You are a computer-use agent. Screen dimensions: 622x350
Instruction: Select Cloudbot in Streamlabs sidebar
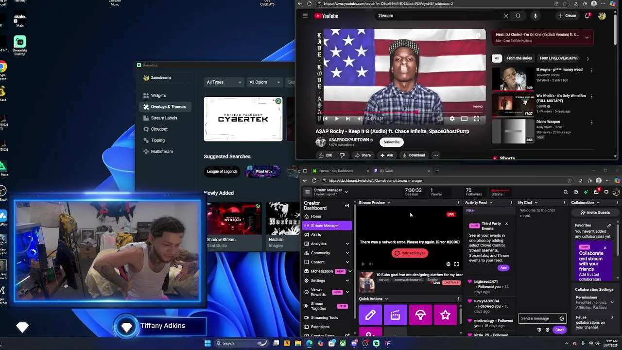(159, 129)
